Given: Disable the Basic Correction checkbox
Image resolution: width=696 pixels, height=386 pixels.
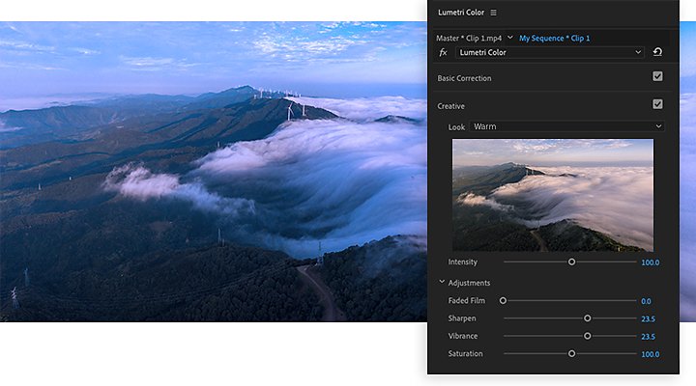Looking at the screenshot, I should [x=657, y=76].
